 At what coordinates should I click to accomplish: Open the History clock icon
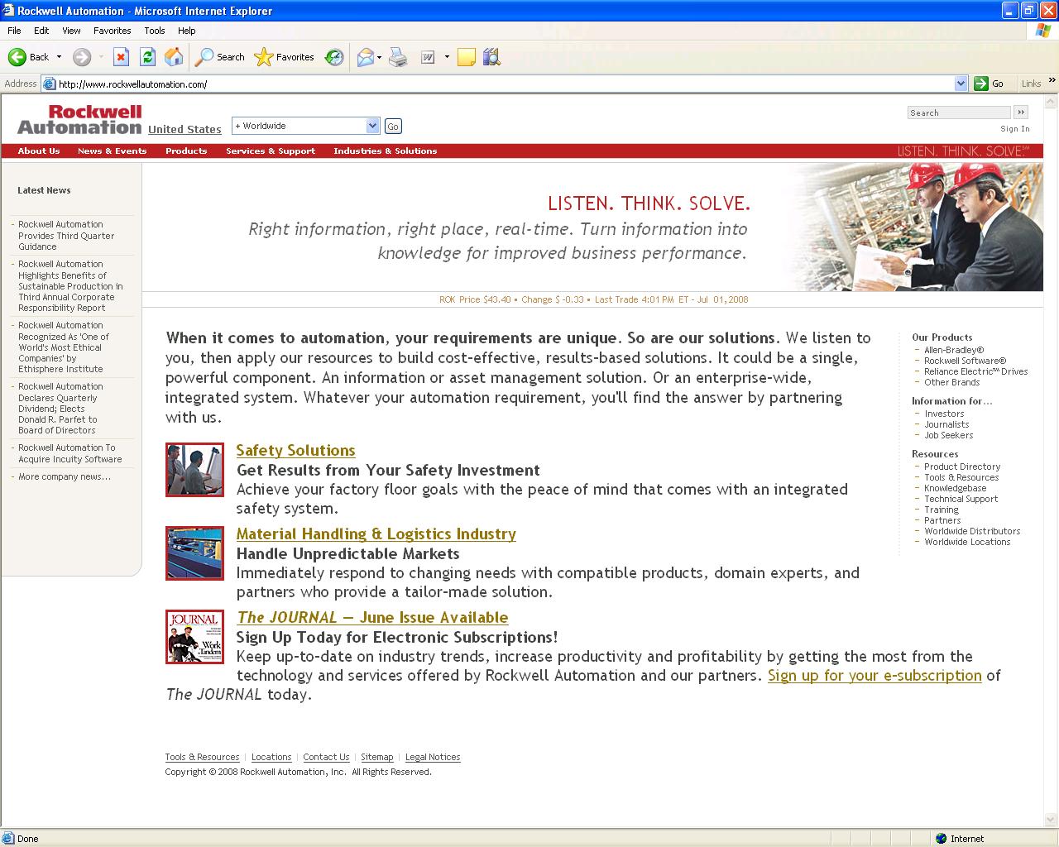coord(334,57)
